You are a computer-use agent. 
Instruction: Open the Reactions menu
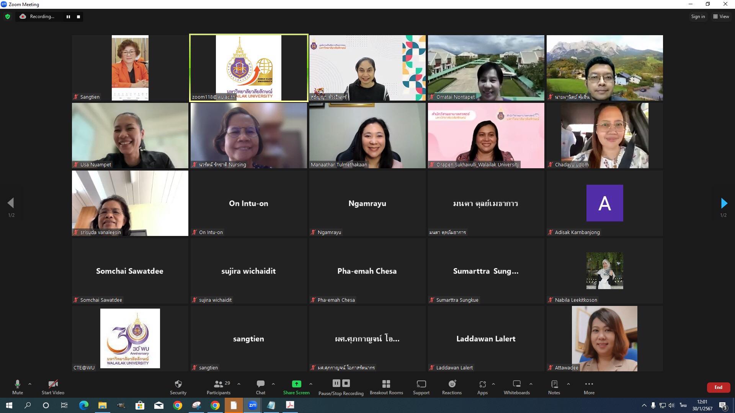click(452, 387)
